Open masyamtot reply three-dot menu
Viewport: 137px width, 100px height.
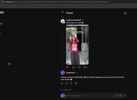(x=125, y=73)
